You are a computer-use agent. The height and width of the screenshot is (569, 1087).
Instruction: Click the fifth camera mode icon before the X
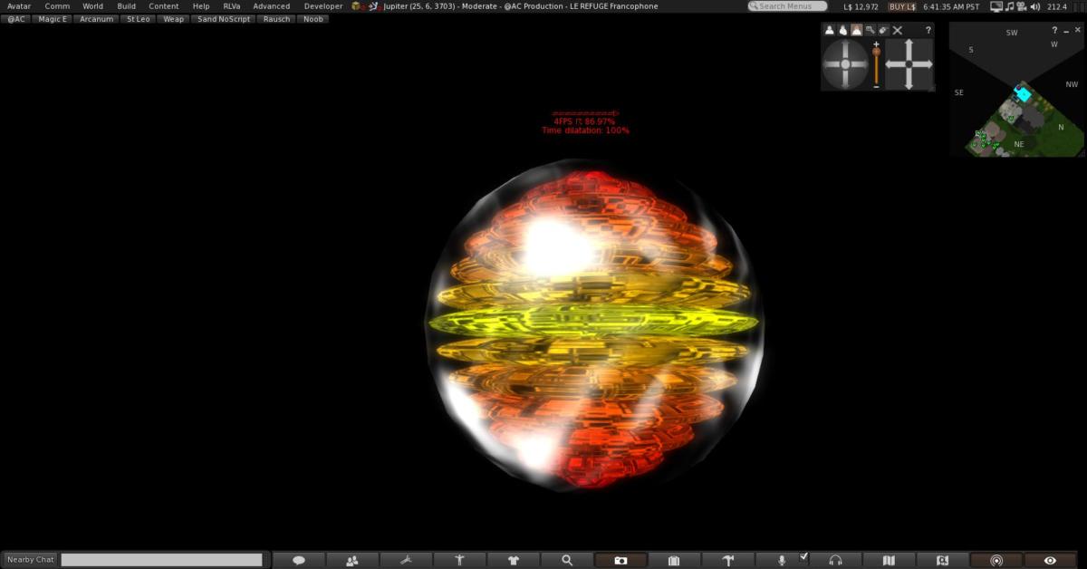[x=883, y=30]
